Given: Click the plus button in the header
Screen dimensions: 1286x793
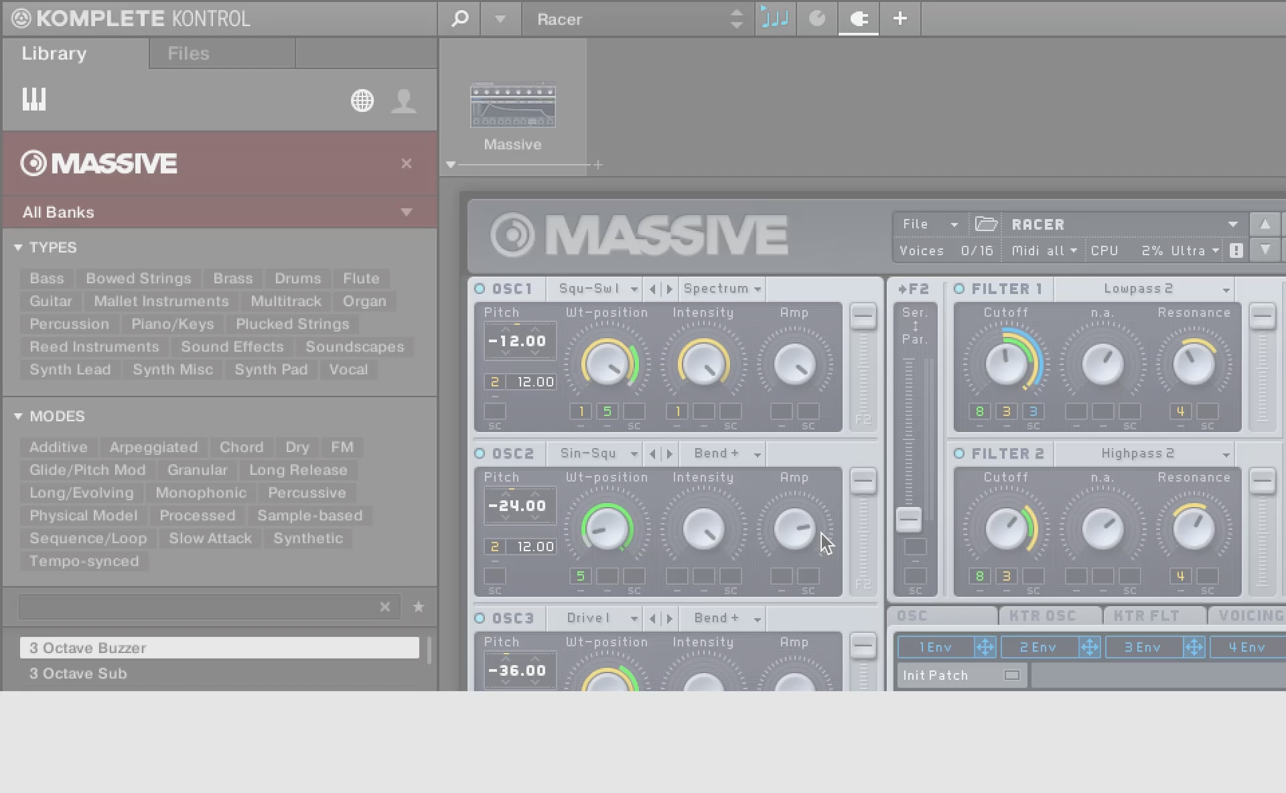Looking at the screenshot, I should click(x=900, y=19).
